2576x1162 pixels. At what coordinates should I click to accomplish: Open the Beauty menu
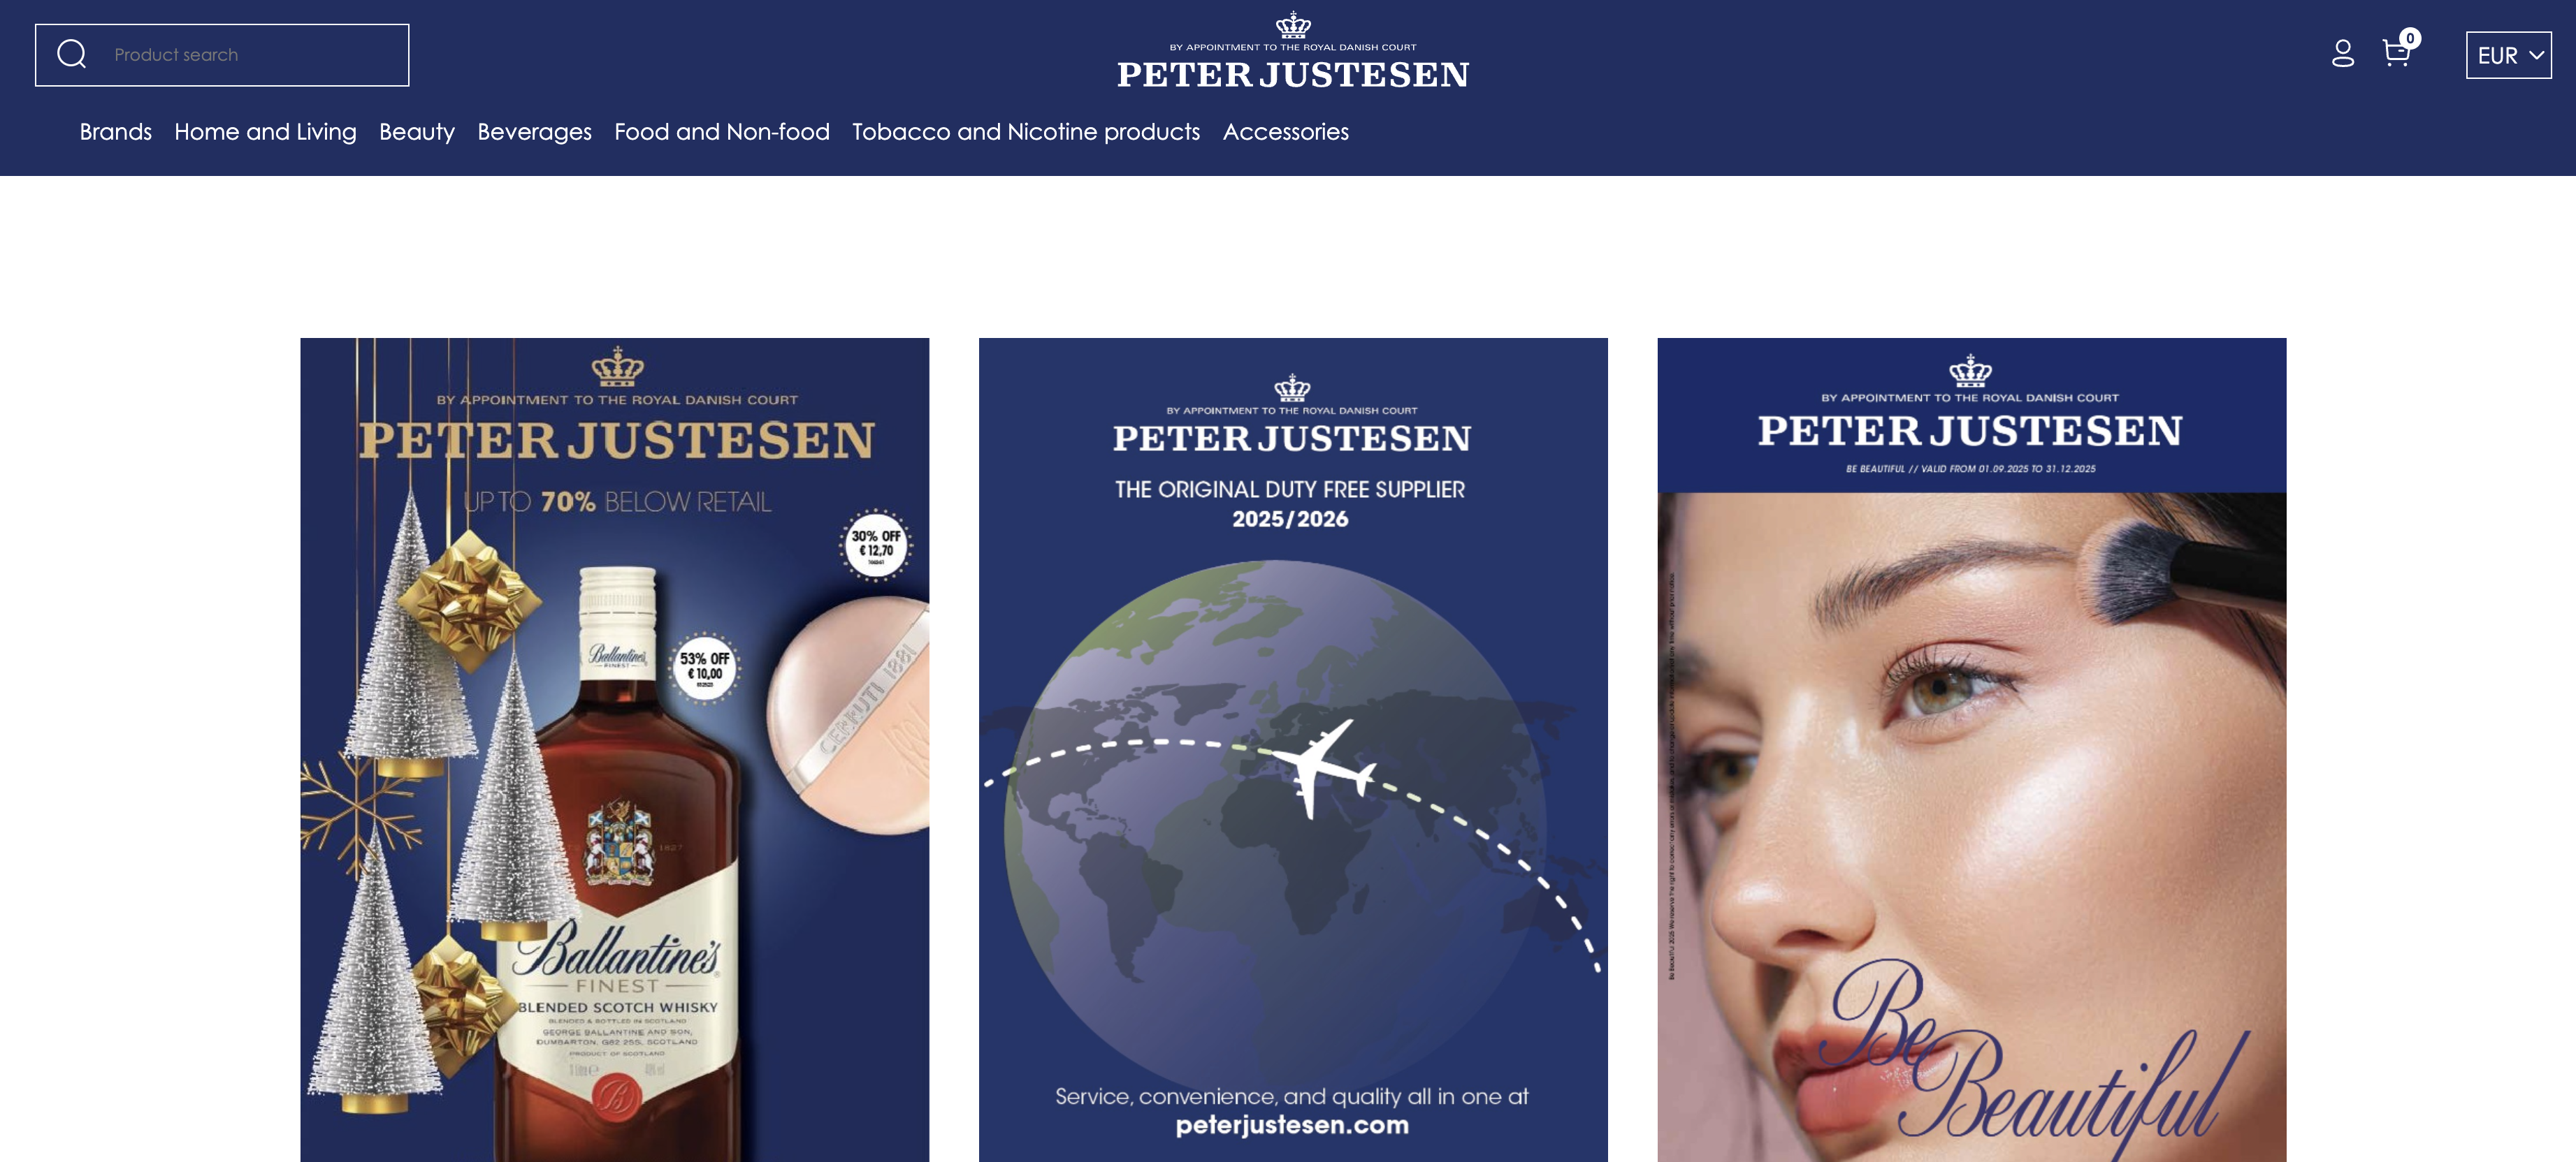coord(417,132)
